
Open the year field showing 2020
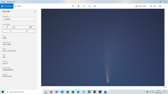pos(30,27)
